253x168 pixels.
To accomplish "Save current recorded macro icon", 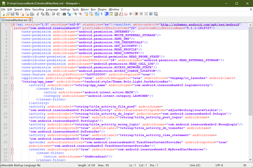I will point(156,14).
